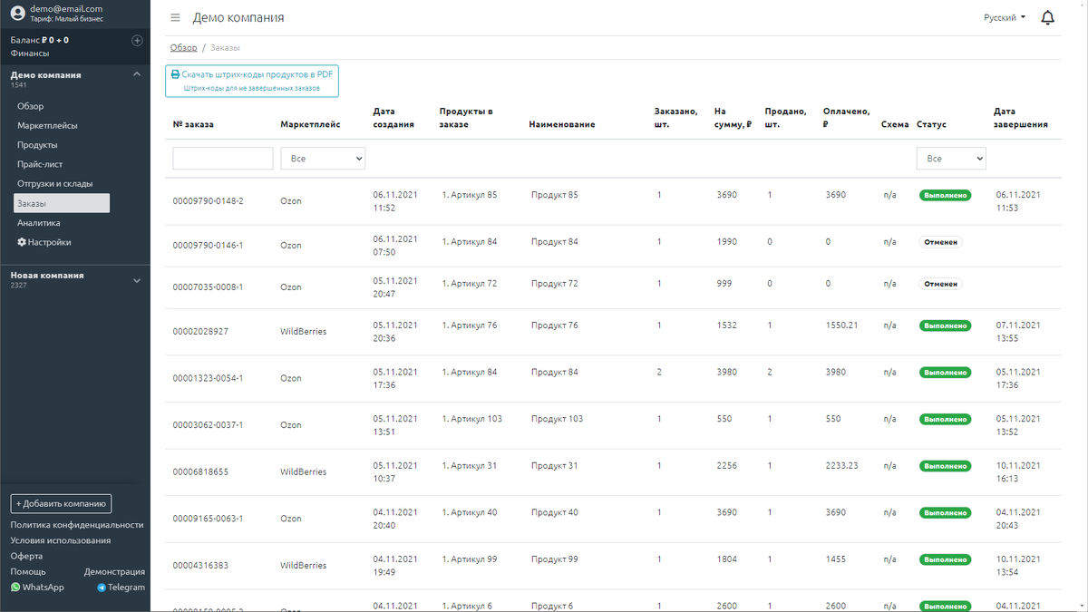Click the user avatar icon
The image size is (1088, 612).
click(17, 13)
